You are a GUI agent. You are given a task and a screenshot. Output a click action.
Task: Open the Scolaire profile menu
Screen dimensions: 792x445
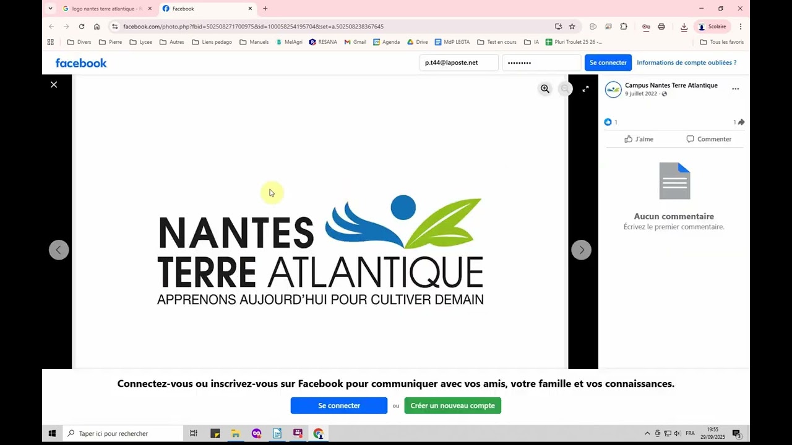click(712, 27)
